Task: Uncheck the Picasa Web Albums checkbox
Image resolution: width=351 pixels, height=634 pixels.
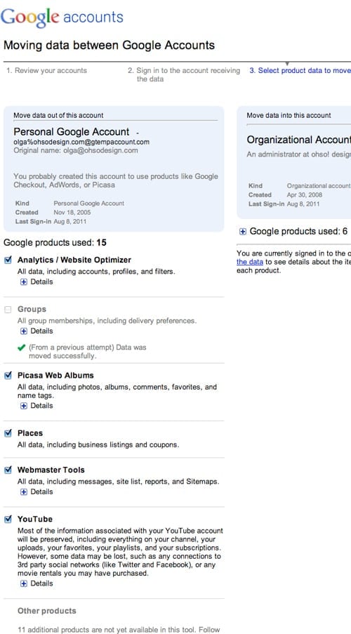Action: 8,376
